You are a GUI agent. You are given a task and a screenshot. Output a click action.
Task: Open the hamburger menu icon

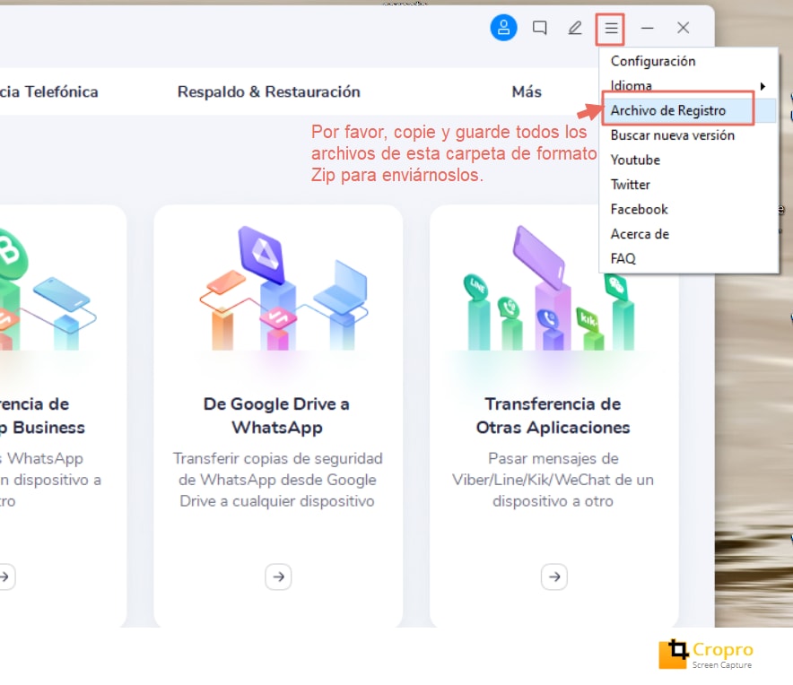pyautogui.click(x=611, y=29)
